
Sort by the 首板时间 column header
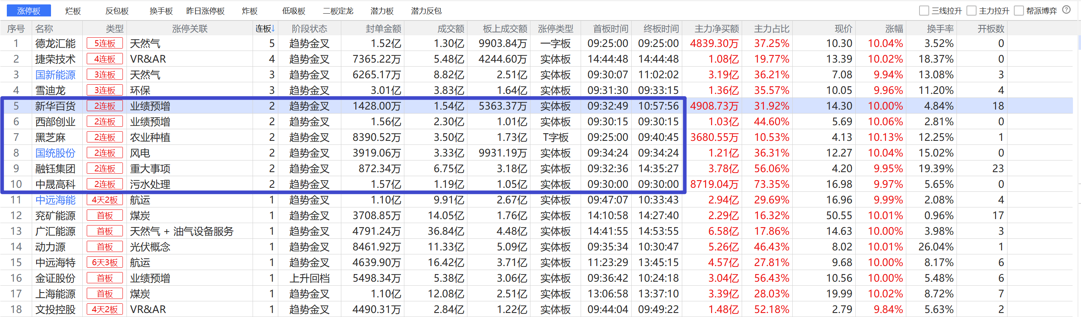pos(611,28)
